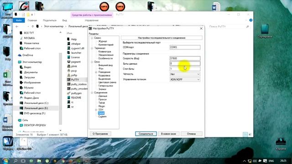Image resolution: width=292 pixels, height=164 pixels.
Task: Select the README file icon
Action: pos(69,97)
